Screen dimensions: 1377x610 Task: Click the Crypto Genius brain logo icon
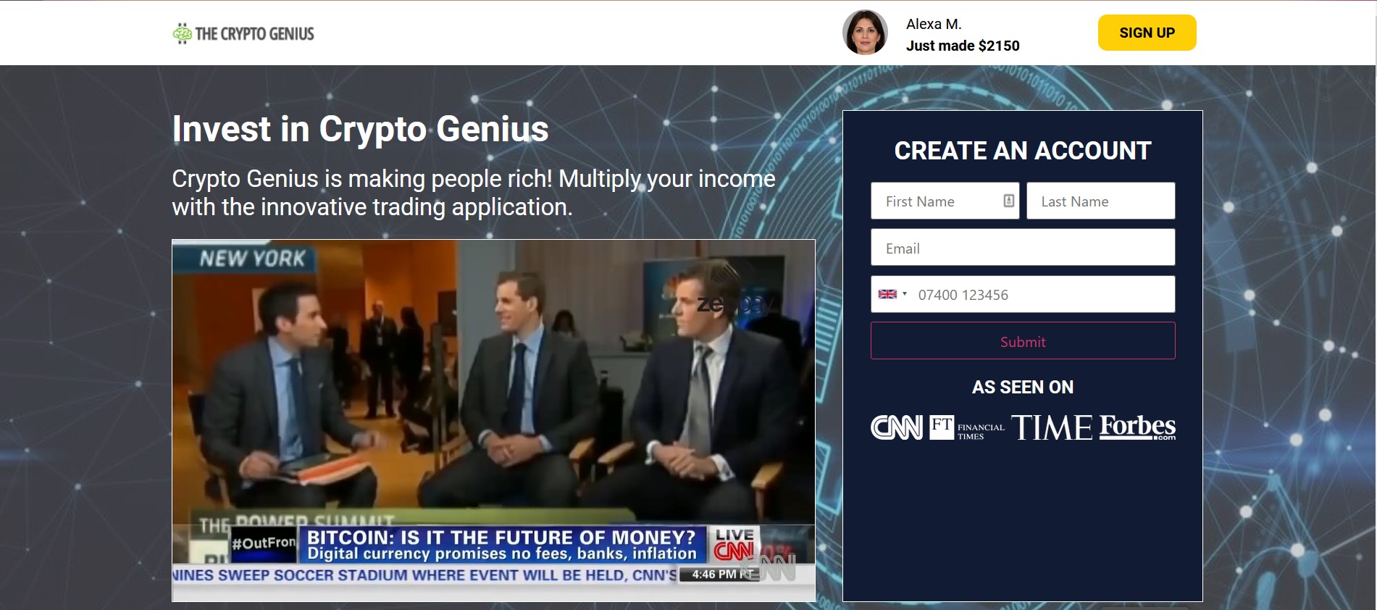(x=182, y=33)
